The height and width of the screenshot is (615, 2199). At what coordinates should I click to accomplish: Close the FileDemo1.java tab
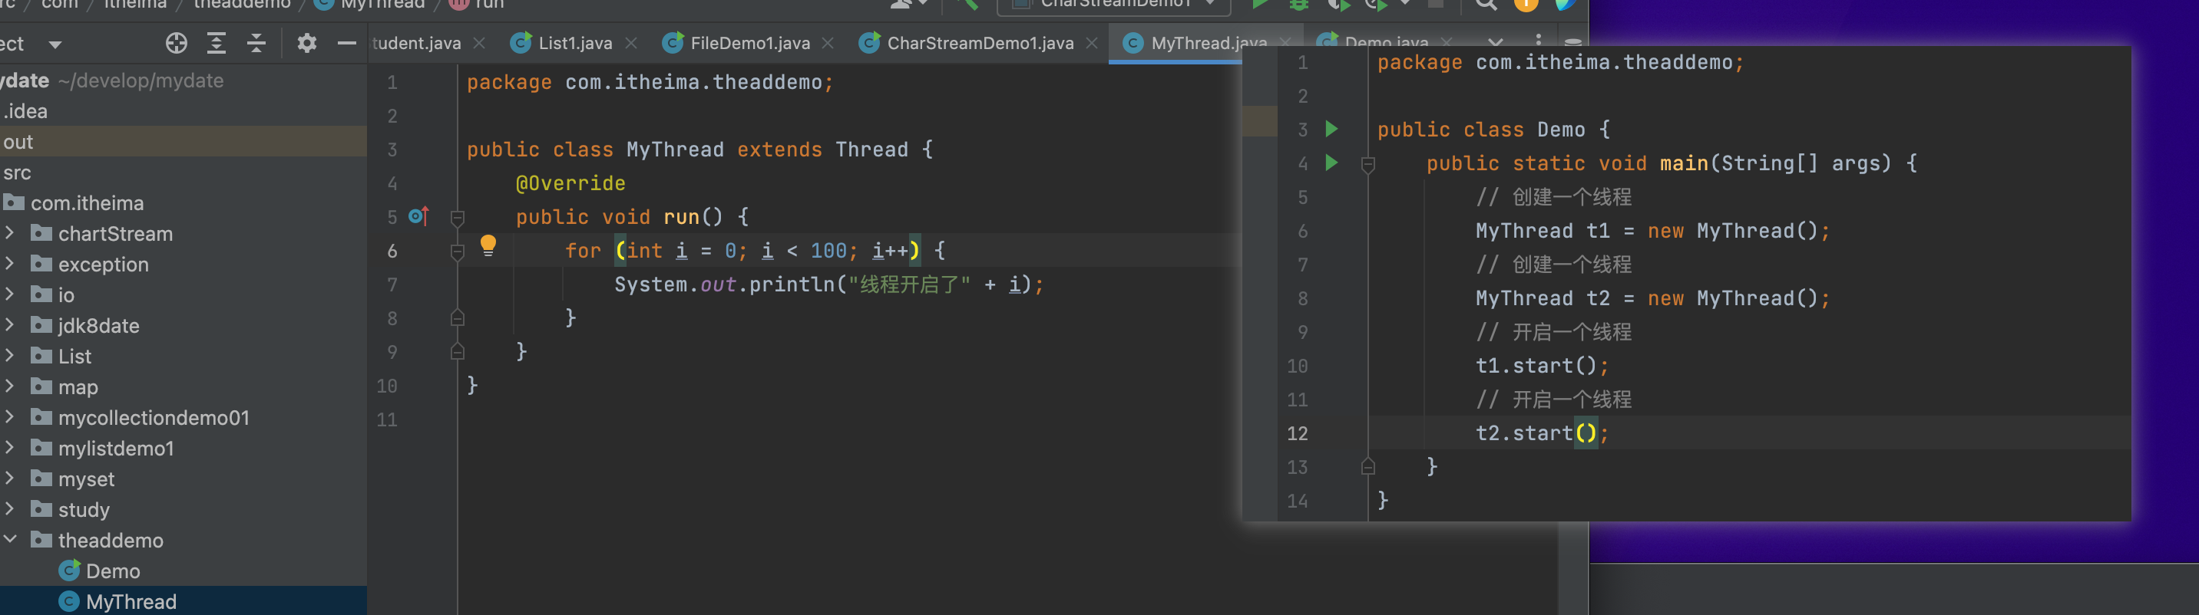[827, 43]
